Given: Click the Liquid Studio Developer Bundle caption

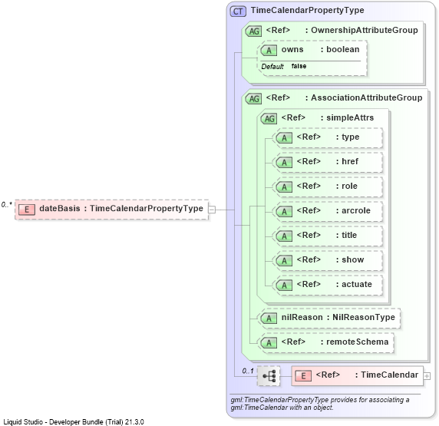Looking at the screenshot, I should click(x=74, y=422).
